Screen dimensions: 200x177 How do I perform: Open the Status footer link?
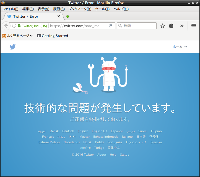tap(124, 155)
